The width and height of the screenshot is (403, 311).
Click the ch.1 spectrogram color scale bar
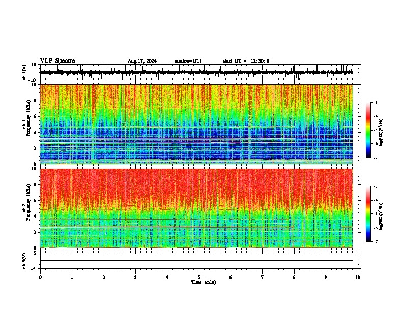point(368,130)
